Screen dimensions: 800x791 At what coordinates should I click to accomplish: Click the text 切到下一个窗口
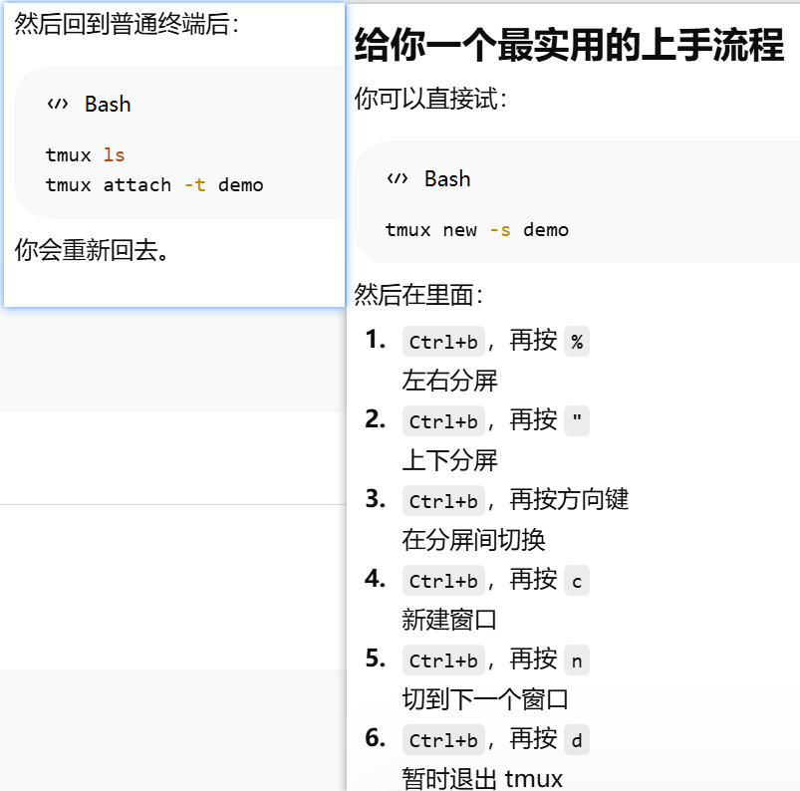pos(485,698)
